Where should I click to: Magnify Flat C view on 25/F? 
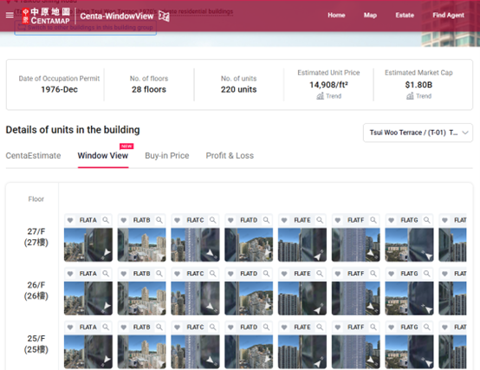coord(213,328)
